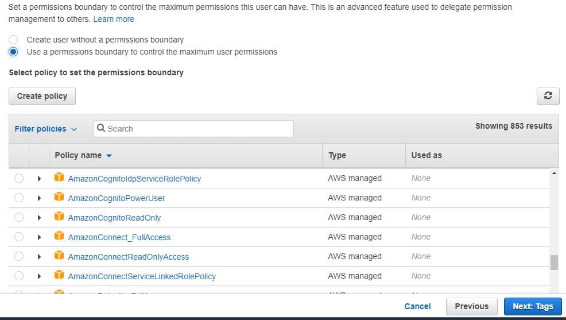Click the refresh policies icon button
The height and width of the screenshot is (320, 566).
[x=548, y=97]
